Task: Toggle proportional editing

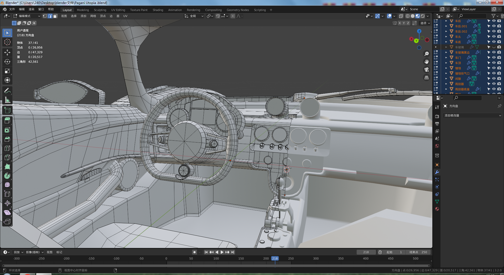Action: click(x=233, y=16)
